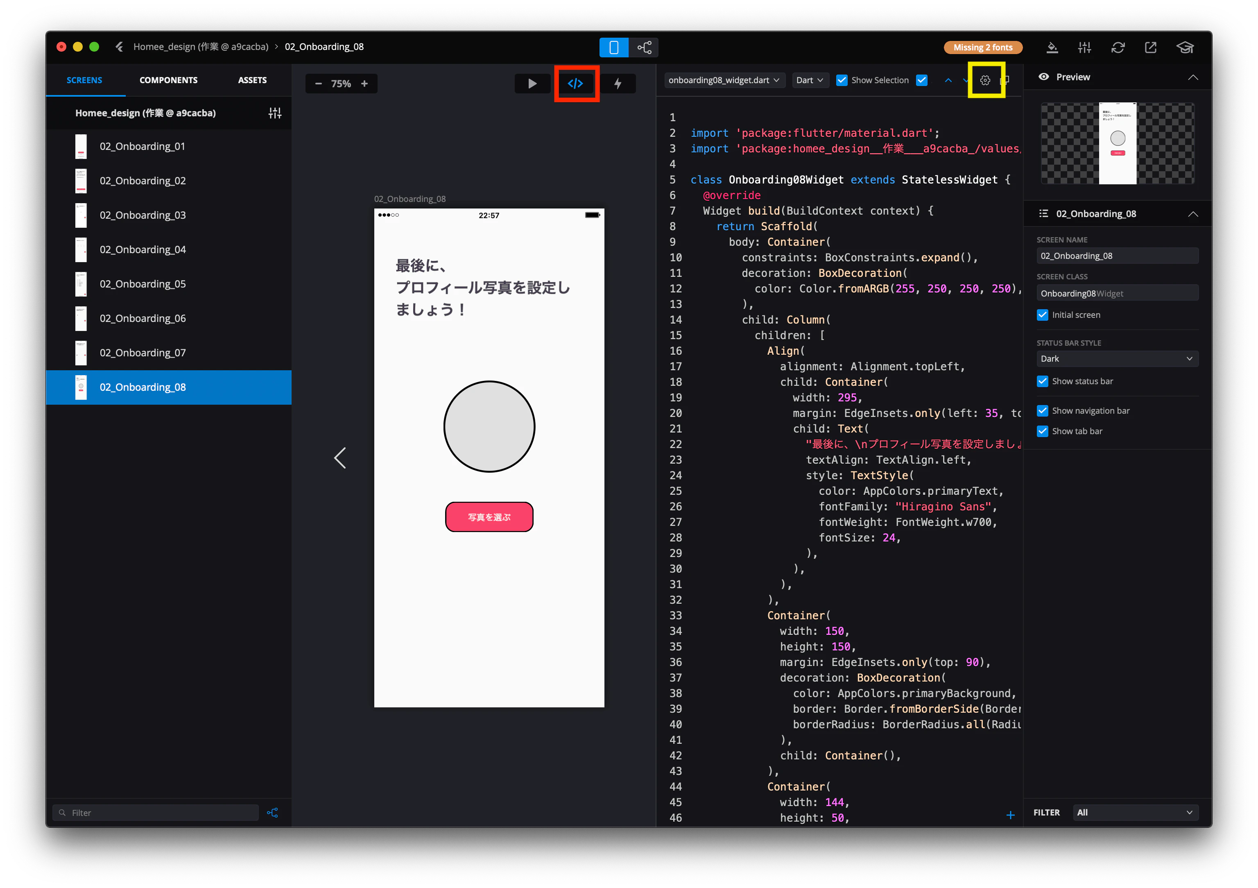
Task: Toggle the Show status bar checkbox
Action: coord(1043,381)
